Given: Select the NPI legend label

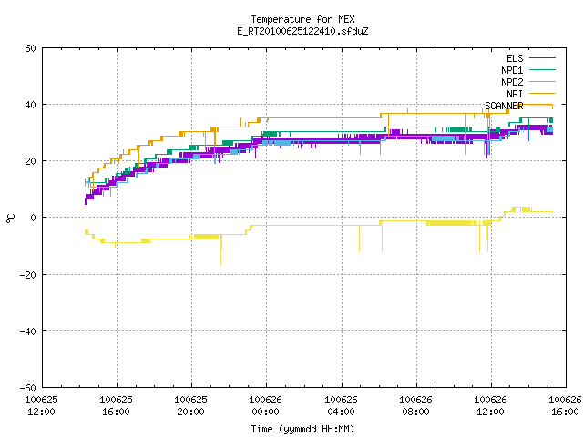Looking at the screenshot, I should pyautogui.click(x=515, y=94).
